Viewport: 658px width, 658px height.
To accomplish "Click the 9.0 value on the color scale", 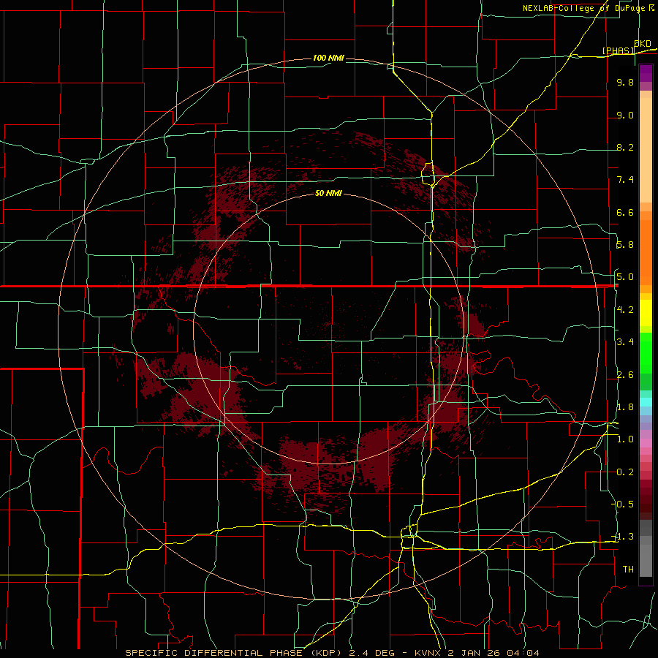I will (x=625, y=115).
